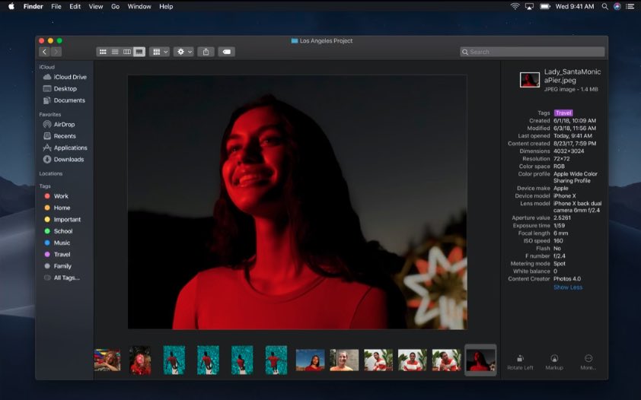
Task: Click the Share toolbar icon
Action: (x=206, y=52)
